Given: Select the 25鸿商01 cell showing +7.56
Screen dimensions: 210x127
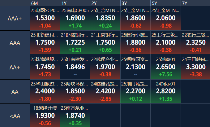Looking at the screenshot, I should [x=165, y=67].
